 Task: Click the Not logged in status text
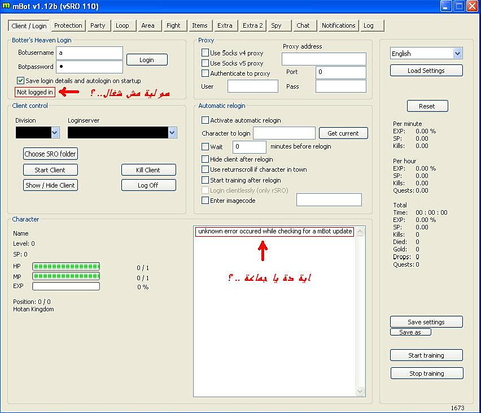tap(35, 92)
